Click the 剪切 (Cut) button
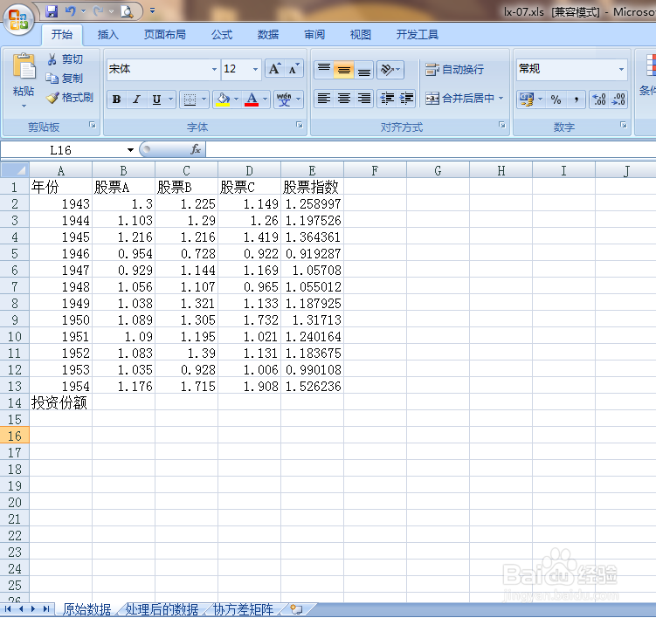This screenshot has height=618, width=656. click(65, 59)
